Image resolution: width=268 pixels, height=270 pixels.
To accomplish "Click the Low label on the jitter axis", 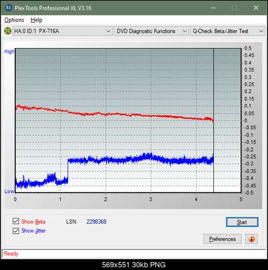I will point(9,191).
